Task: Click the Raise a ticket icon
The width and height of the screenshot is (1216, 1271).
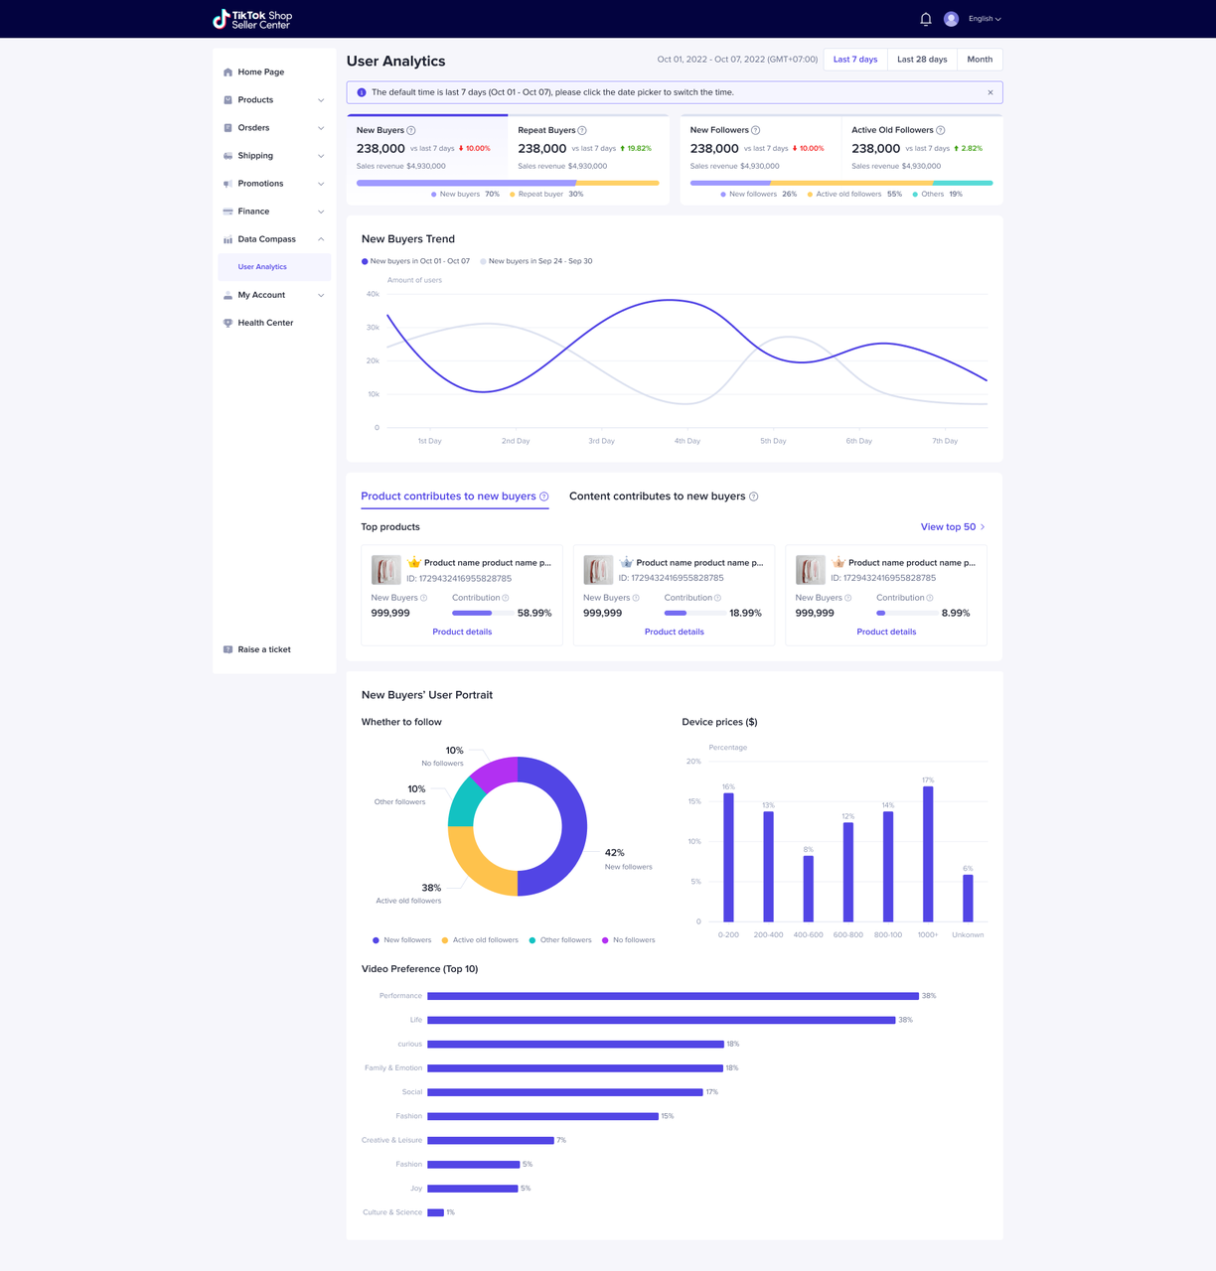Action: coord(228,649)
